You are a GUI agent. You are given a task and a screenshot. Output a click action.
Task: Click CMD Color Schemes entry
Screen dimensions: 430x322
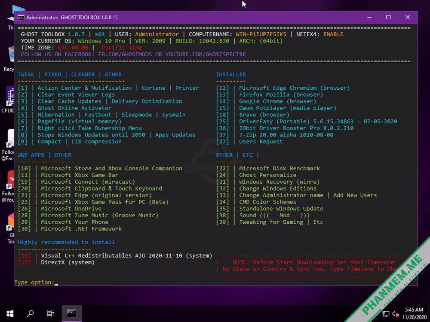tap(256, 202)
